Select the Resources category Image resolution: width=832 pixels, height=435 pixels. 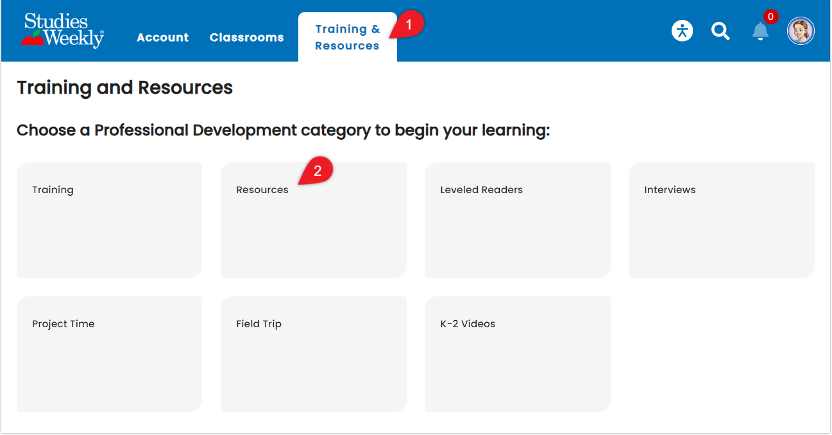pos(313,219)
